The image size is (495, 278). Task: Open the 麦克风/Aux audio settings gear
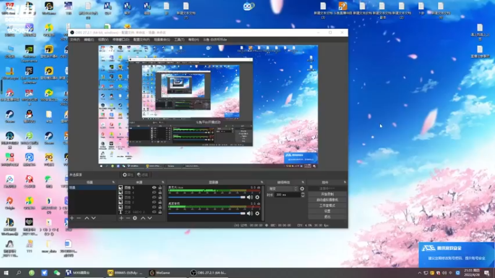(x=257, y=197)
